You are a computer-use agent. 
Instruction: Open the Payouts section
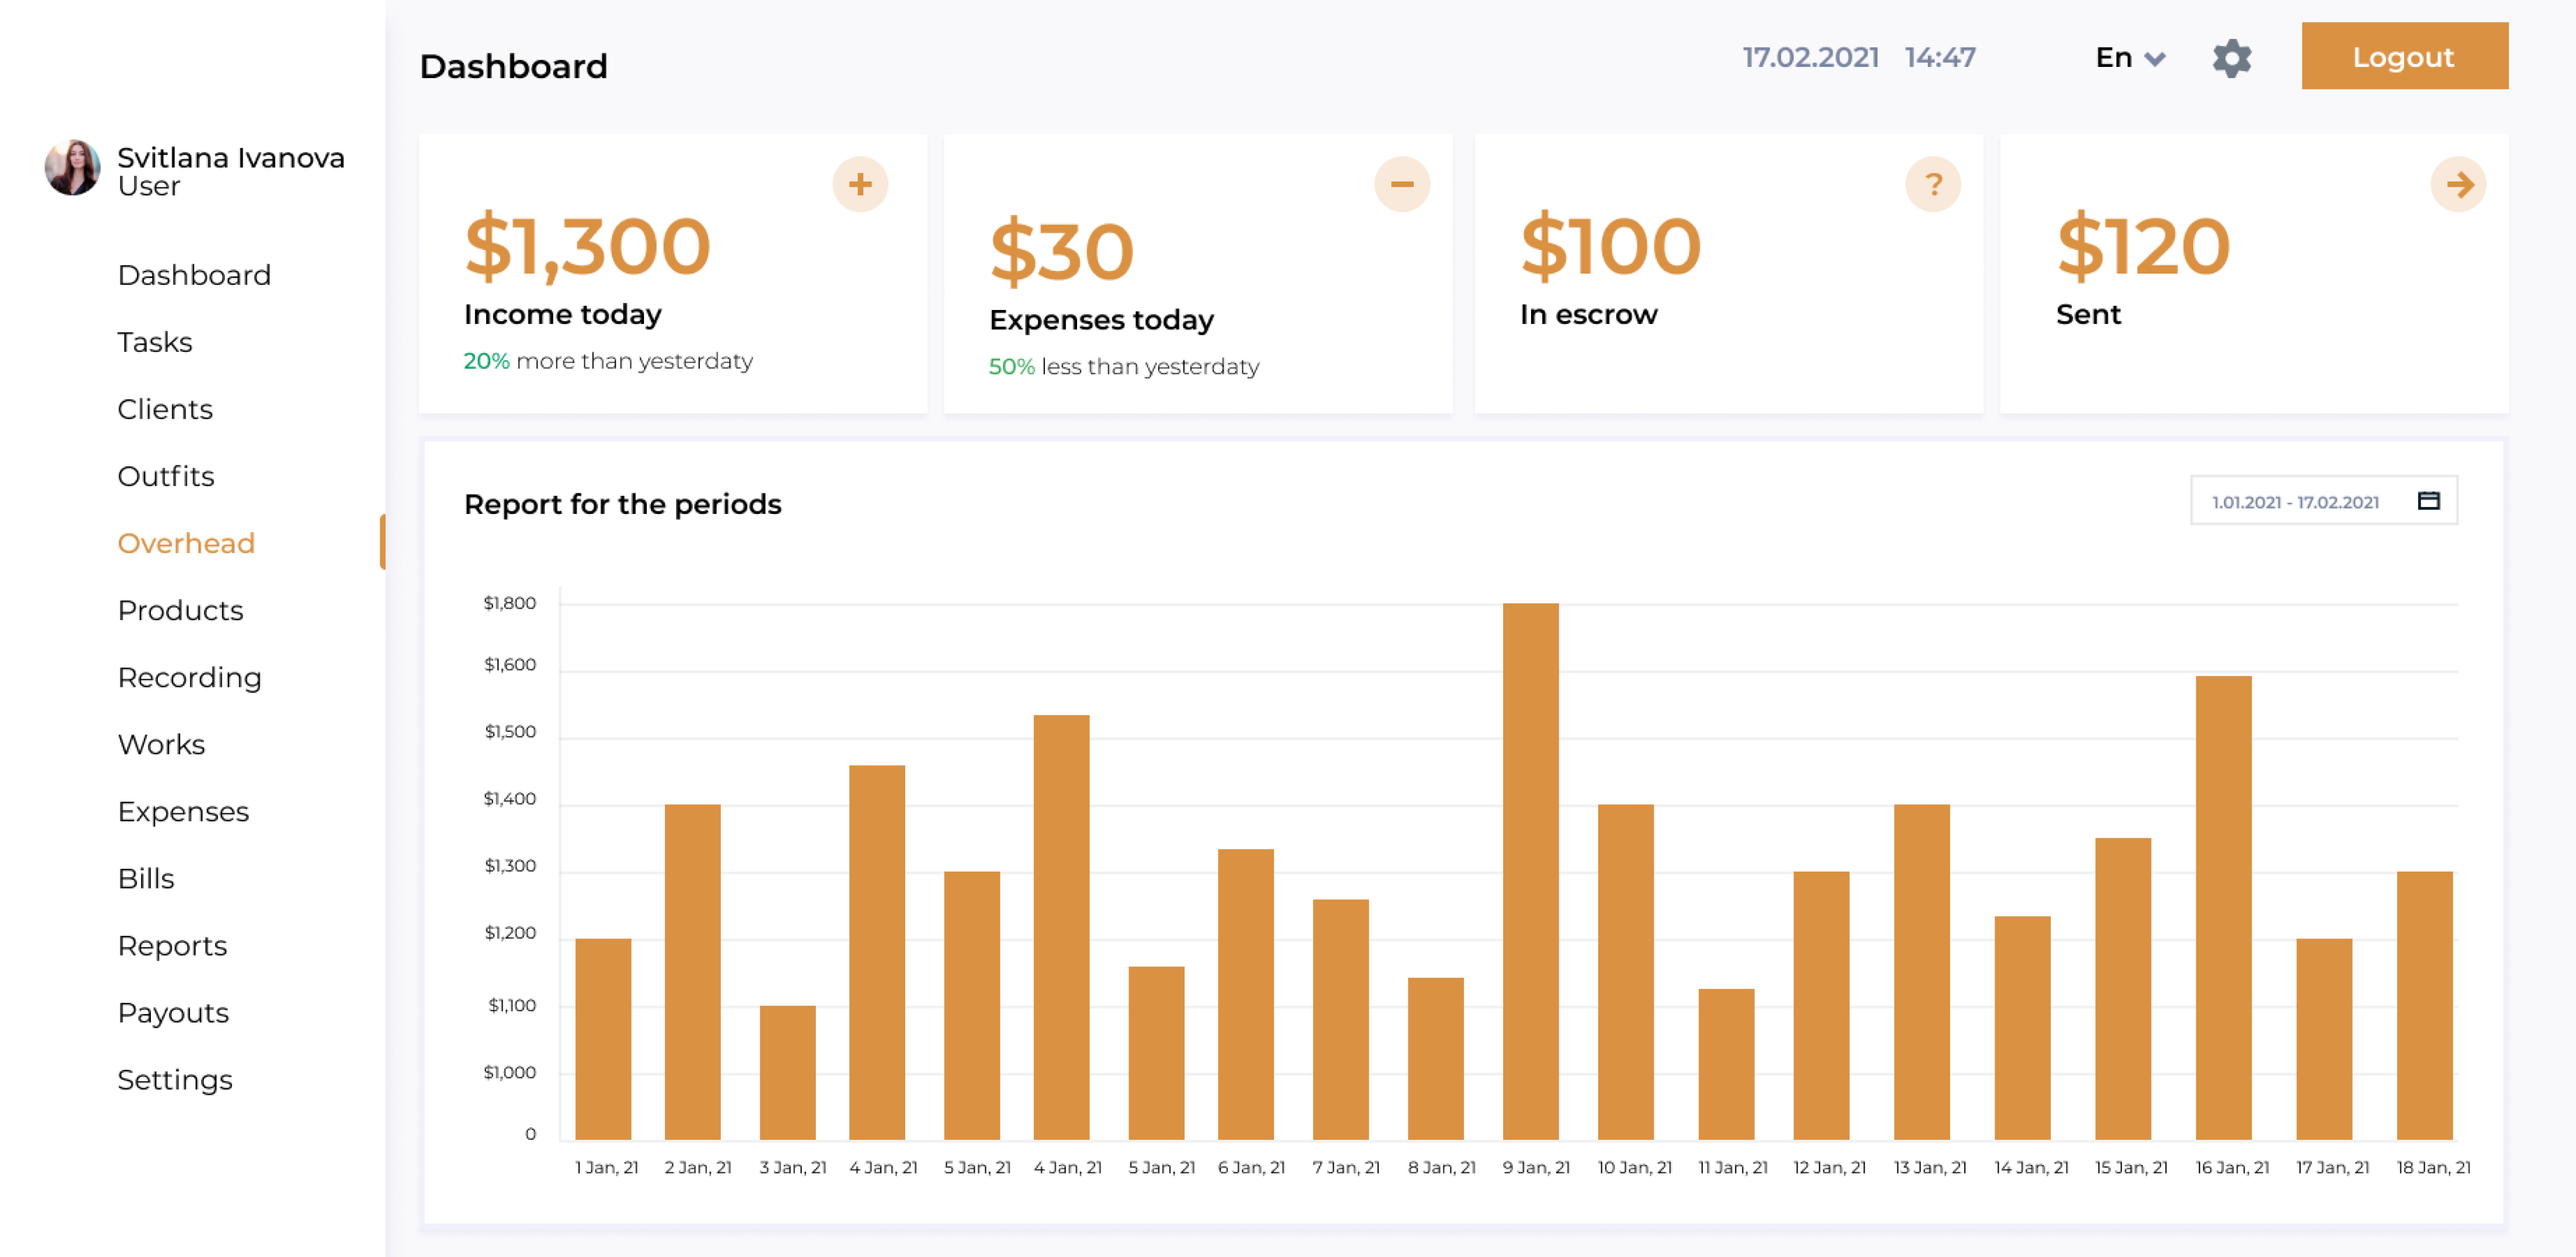click(x=173, y=1012)
